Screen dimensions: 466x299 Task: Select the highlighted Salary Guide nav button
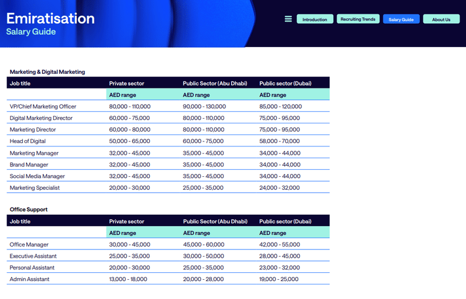point(401,19)
